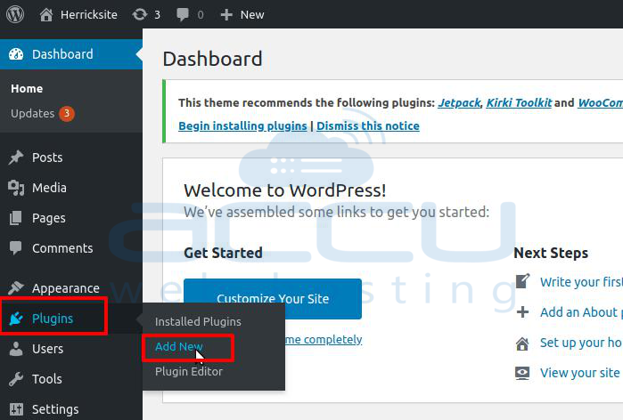Open the Appearance menu

66,288
